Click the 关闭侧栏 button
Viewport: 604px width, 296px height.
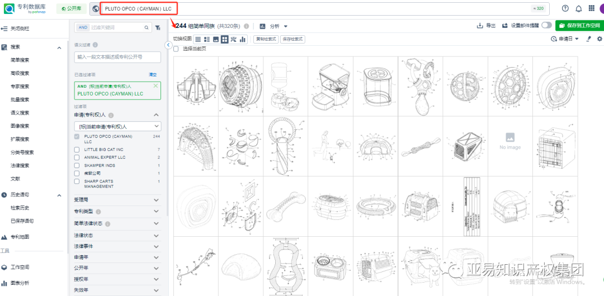pos(16,28)
